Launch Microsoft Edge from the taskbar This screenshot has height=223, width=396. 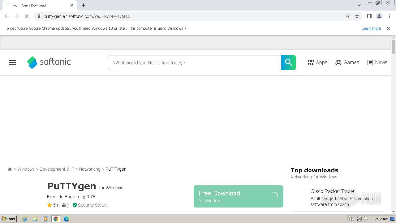pos(67,219)
